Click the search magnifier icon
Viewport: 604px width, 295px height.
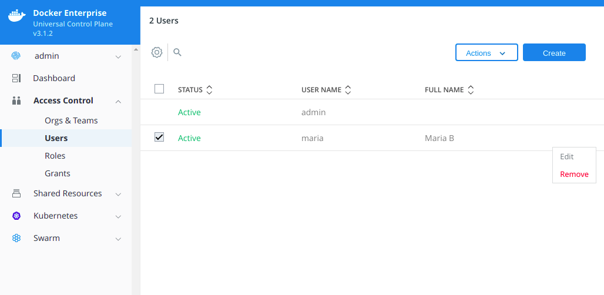177,52
